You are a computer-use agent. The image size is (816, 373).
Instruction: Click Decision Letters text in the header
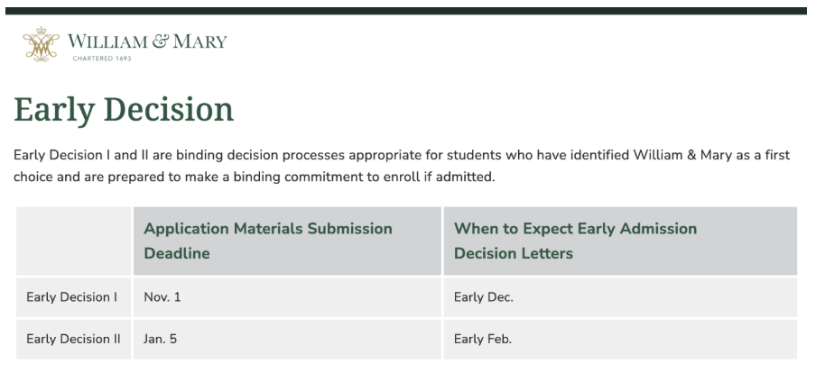click(x=514, y=253)
